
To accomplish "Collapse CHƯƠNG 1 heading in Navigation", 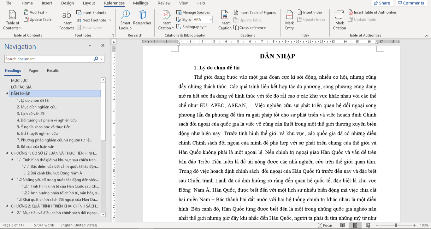I will pyautogui.click(x=7, y=153).
